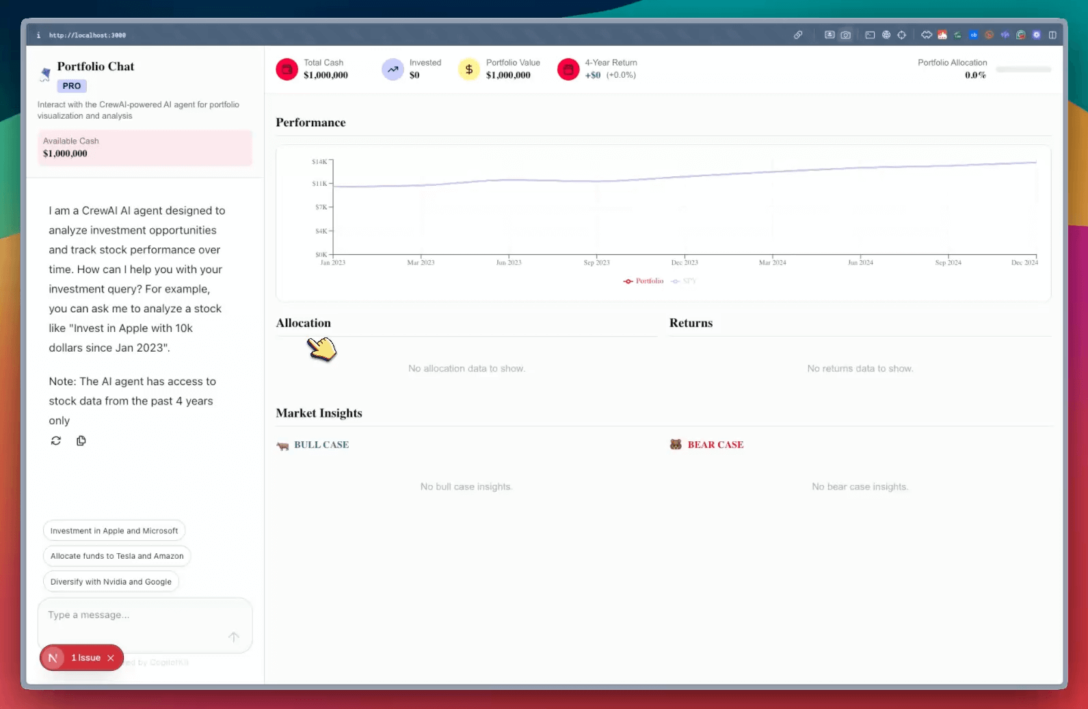Click the blue 'cb' extension icon
This screenshot has width=1088, height=709.
(973, 35)
